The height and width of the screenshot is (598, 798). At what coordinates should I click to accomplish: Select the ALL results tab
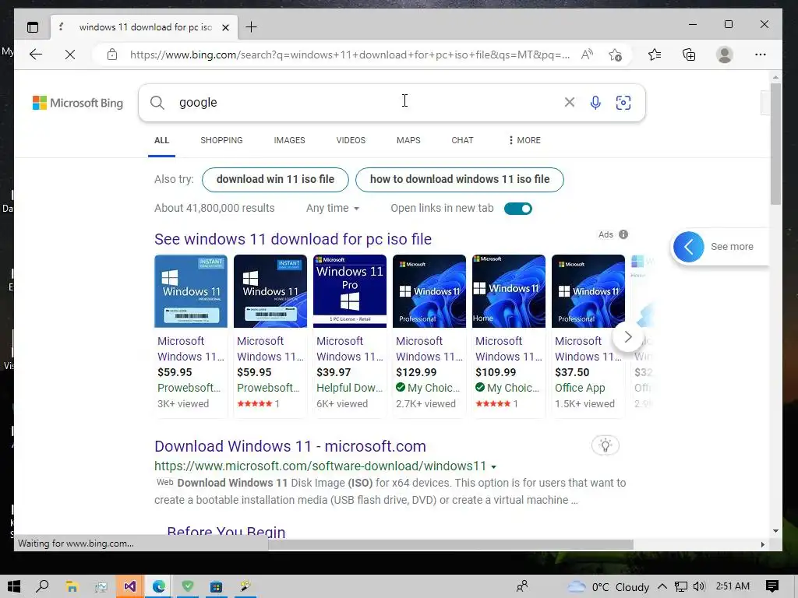(161, 140)
